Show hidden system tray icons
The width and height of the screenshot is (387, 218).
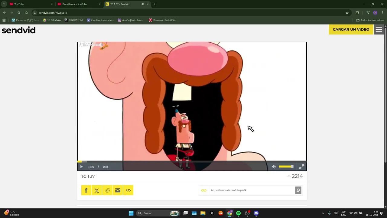pyautogui.click(x=323, y=213)
